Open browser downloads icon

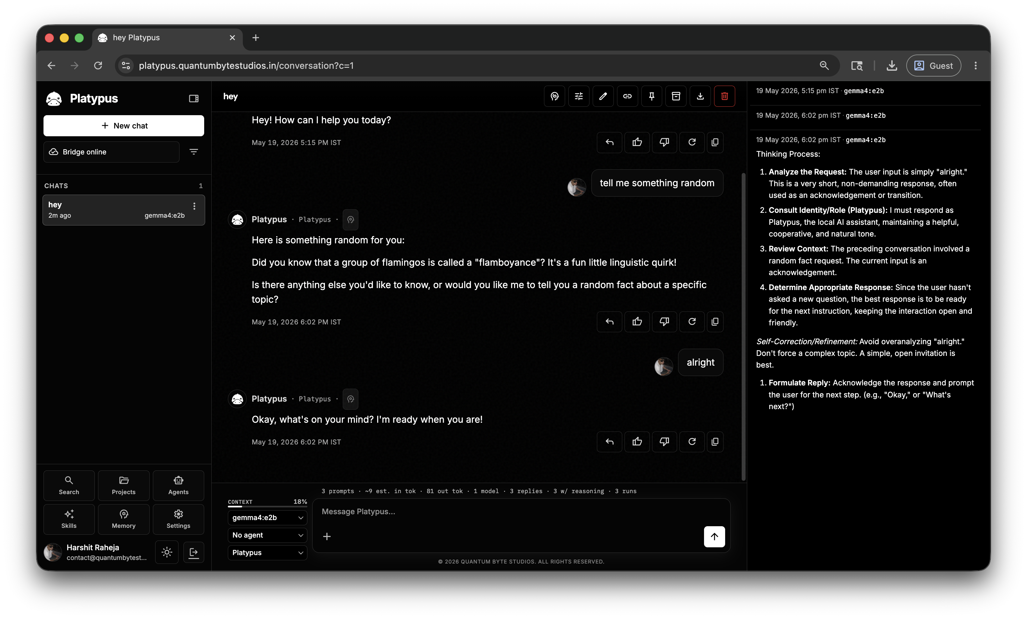[x=892, y=66]
